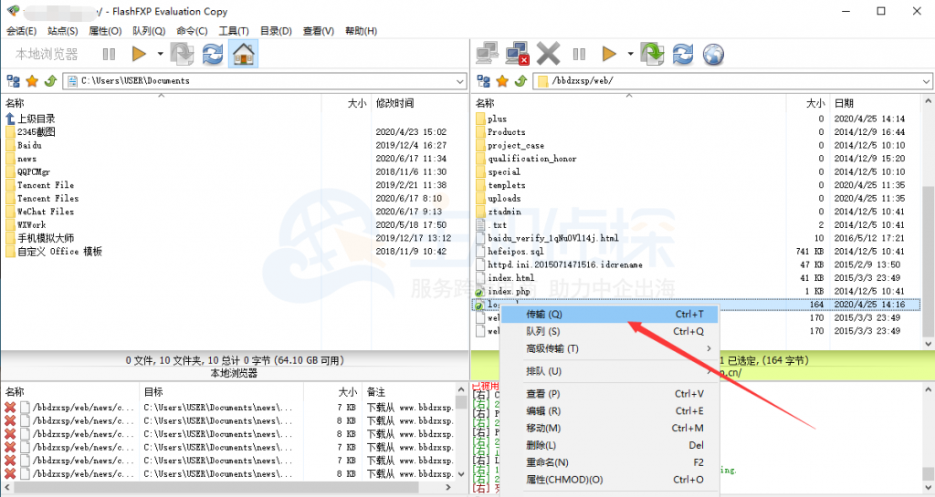Select the local 手机模拟大师 folder
The image size is (935, 497).
click(46, 238)
